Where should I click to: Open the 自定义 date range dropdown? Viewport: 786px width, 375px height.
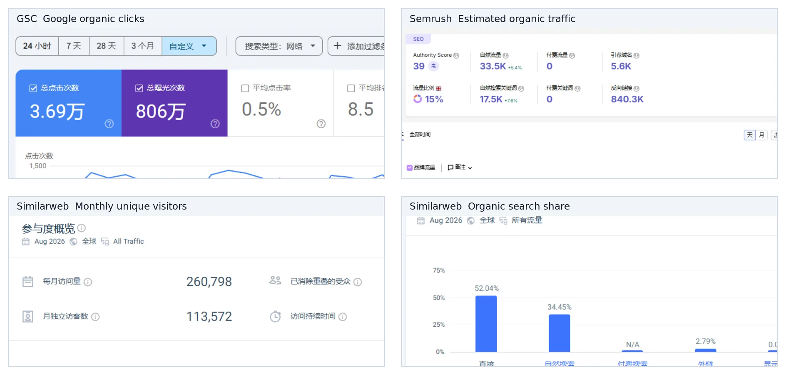189,46
